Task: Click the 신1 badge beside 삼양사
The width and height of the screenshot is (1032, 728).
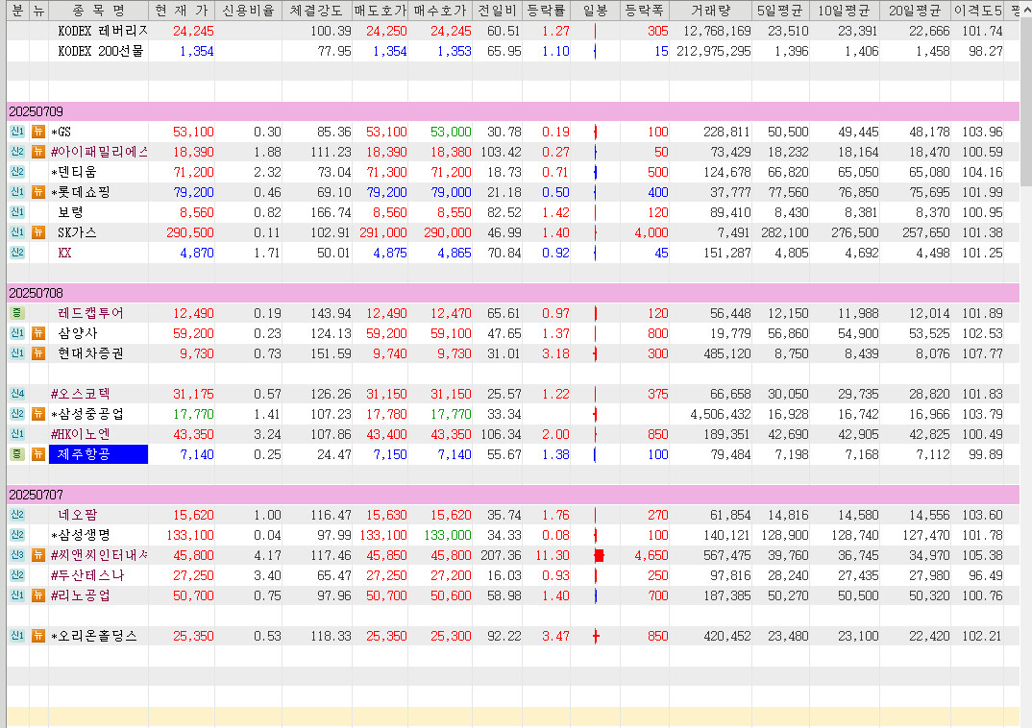Action: tap(17, 333)
